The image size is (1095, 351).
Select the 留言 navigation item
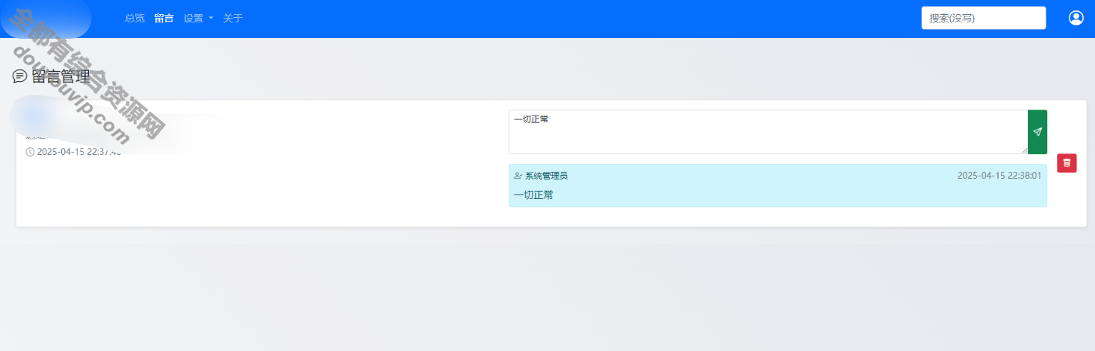click(x=164, y=19)
